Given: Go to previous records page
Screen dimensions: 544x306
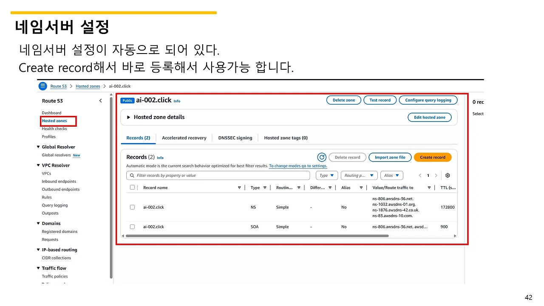Looking at the screenshot, I should coord(420,176).
